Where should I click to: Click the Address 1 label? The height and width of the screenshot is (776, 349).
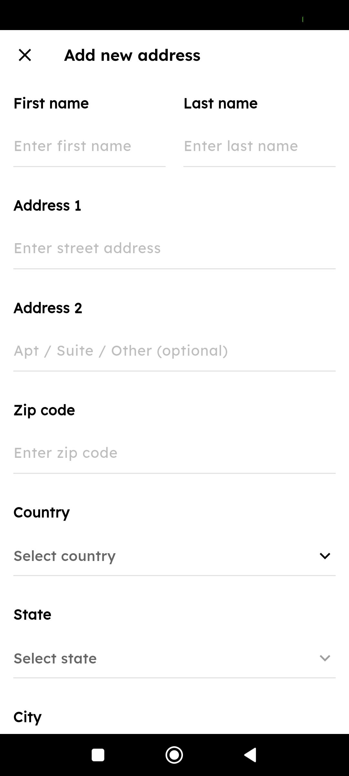47,205
